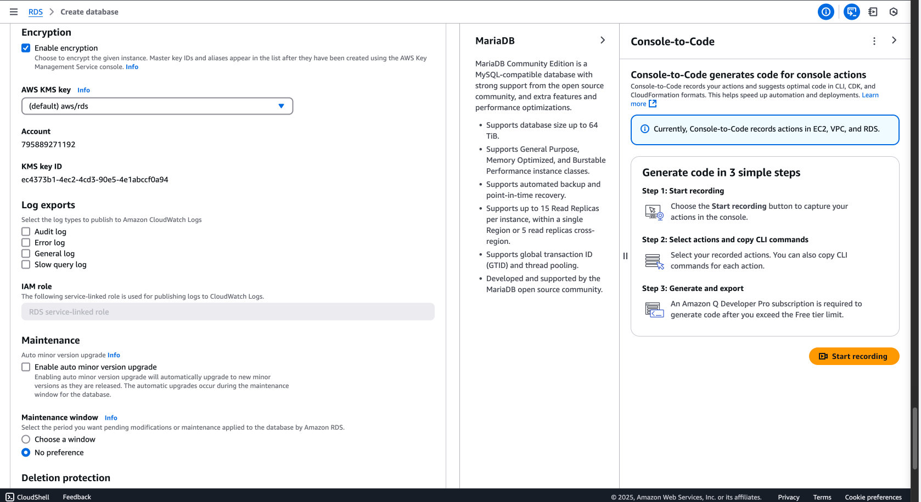Click the KMS key ID value text
The image size is (921, 502).
tap(95, 180)
